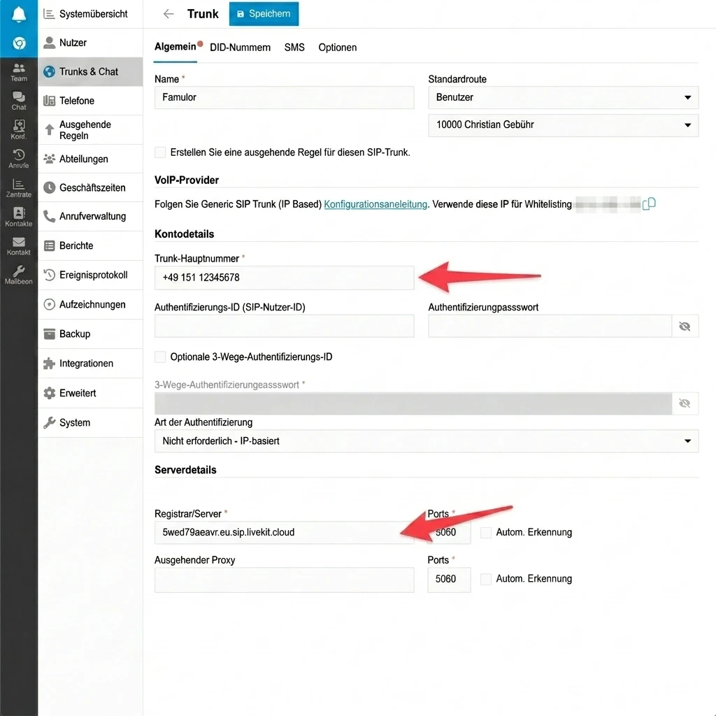This screenshot has width=716, height=716.
Task: Toggle 3-way password visibility eye icon
Action: (x=685, y=403)
